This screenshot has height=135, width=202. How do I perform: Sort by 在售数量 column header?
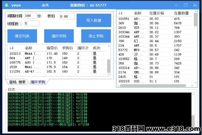pos(181,13)
